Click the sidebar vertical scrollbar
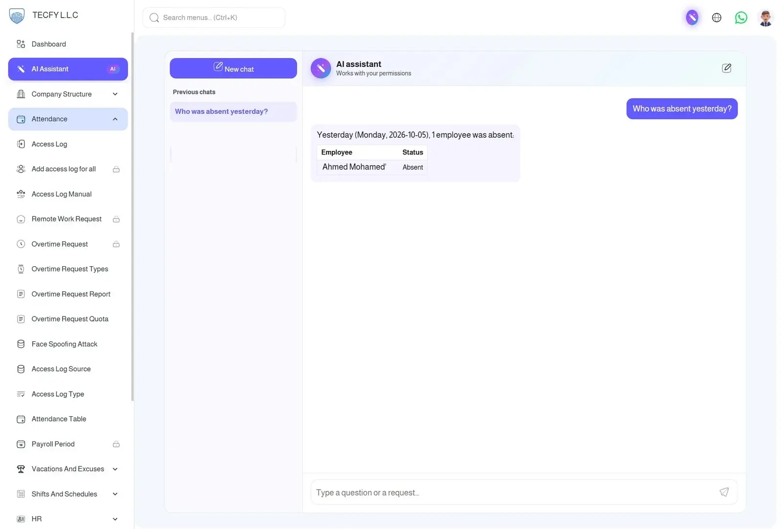Screen dimensions: 782x529 click(132, 216)
